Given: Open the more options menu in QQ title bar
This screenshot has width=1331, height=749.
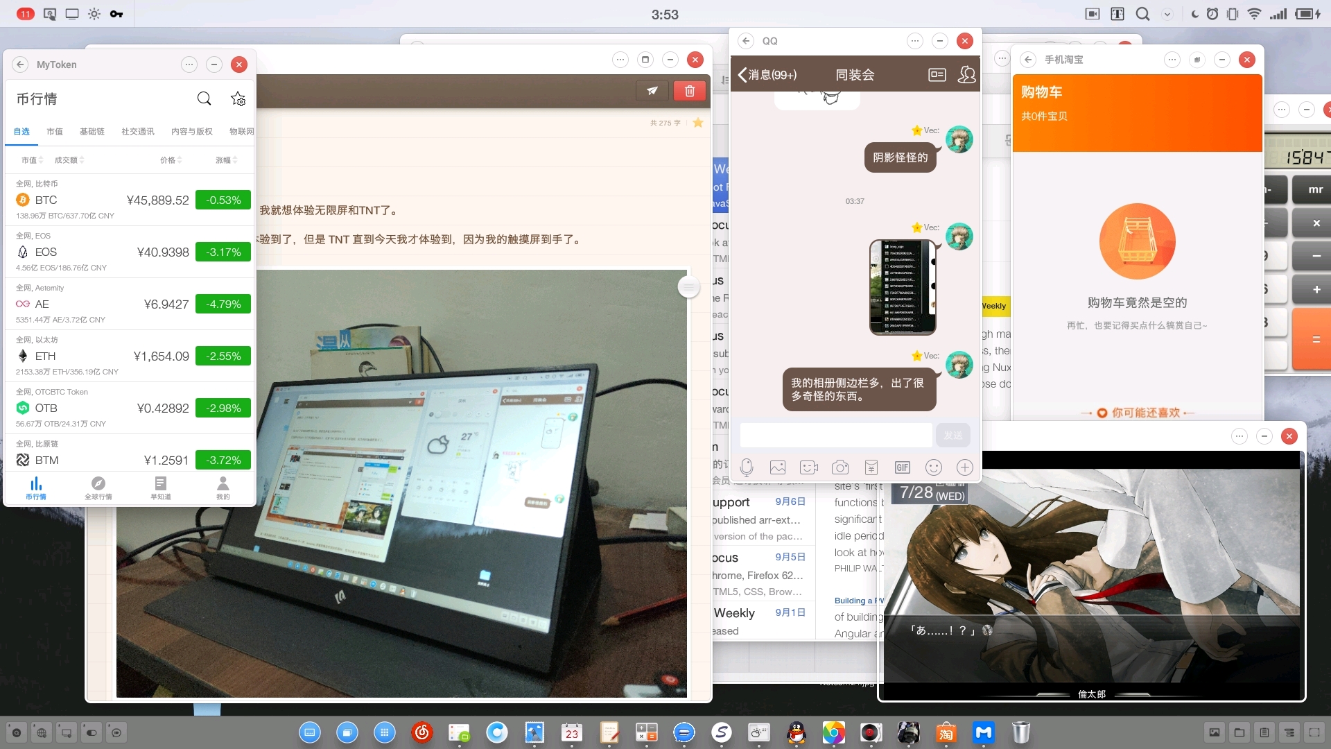Looking at the screenshot, I should click(x=915, y=41).
